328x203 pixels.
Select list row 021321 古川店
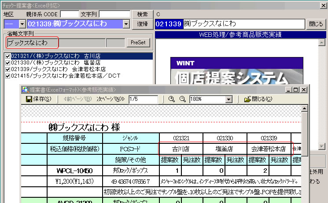[x=82, y=56]
